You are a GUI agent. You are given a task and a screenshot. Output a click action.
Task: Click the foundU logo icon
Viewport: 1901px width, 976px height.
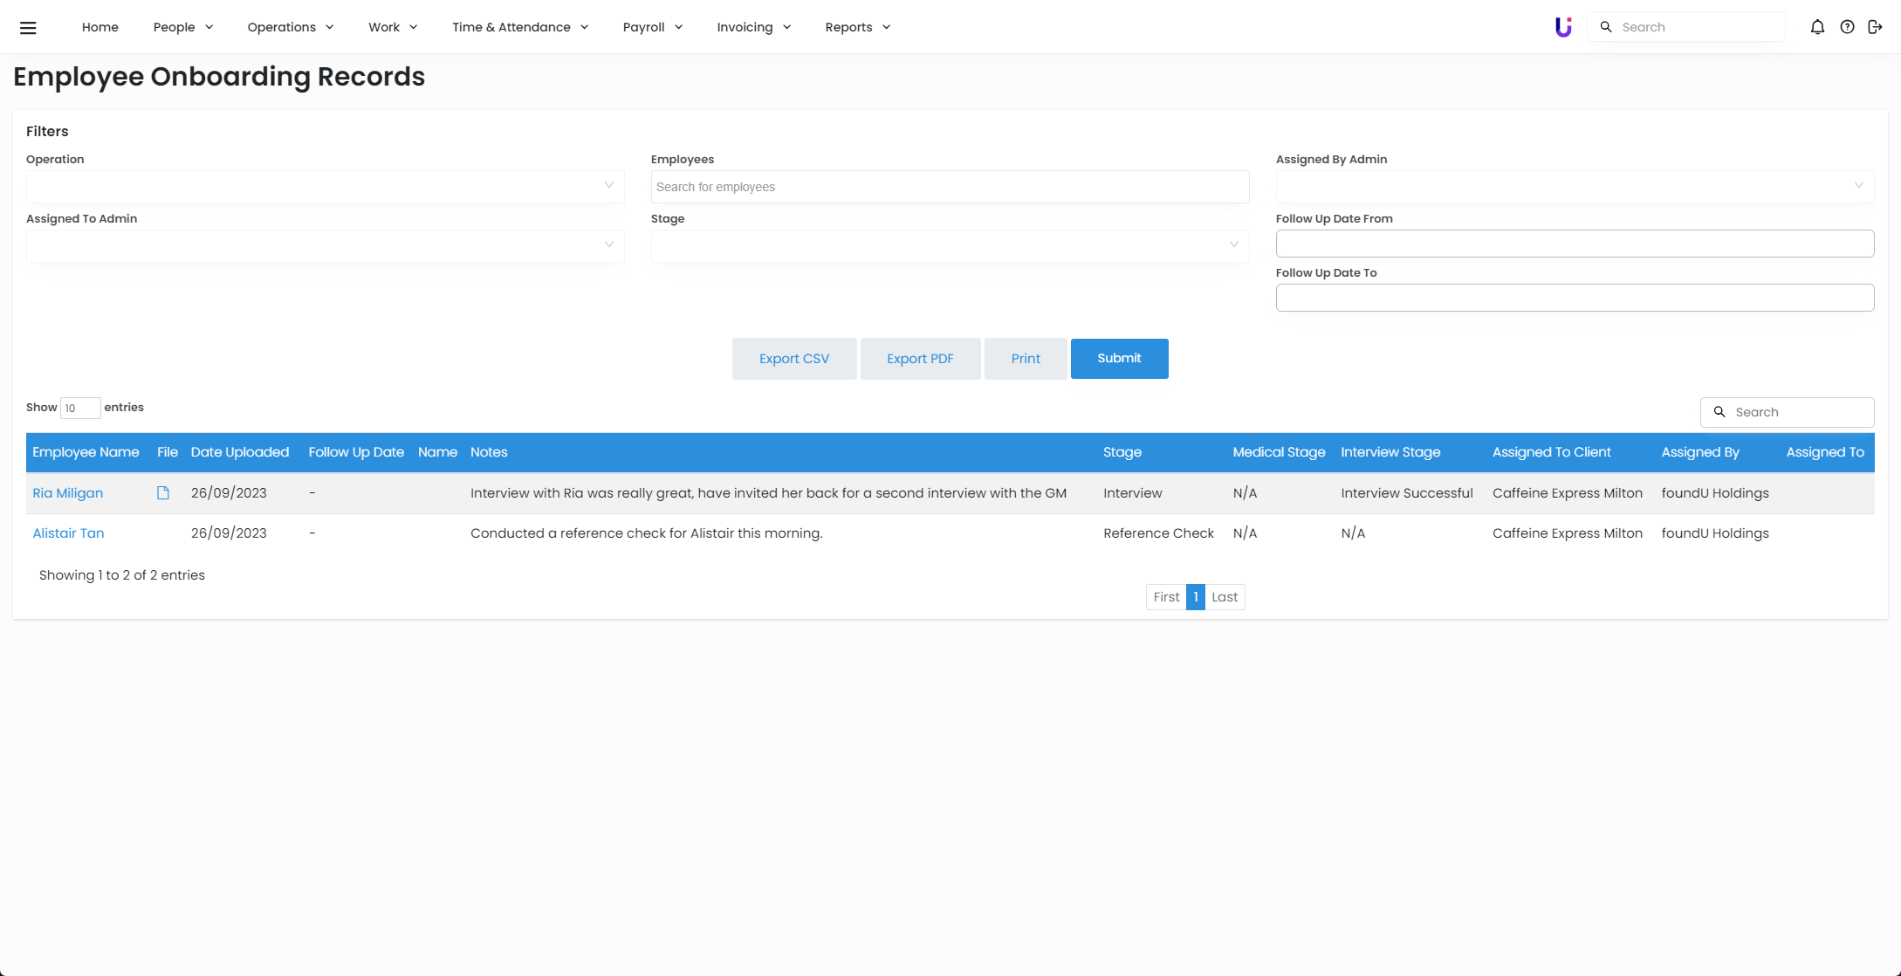1563,27
